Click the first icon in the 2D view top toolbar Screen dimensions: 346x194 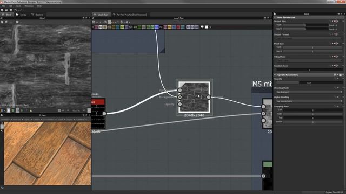coord(2,22)
